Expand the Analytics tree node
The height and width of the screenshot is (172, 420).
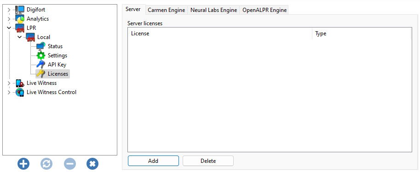tap(9, 19)
